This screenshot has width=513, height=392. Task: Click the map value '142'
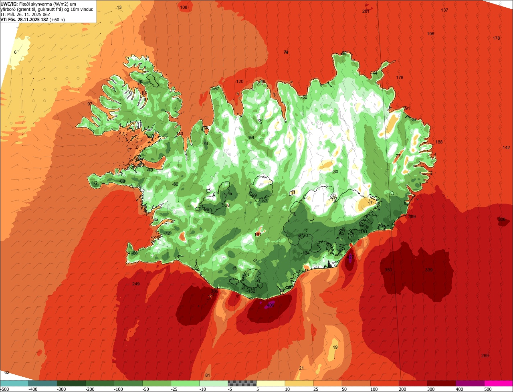click(x=506, y=148)
